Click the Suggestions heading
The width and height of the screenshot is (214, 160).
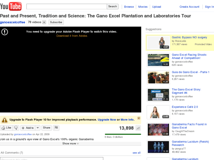153,29
